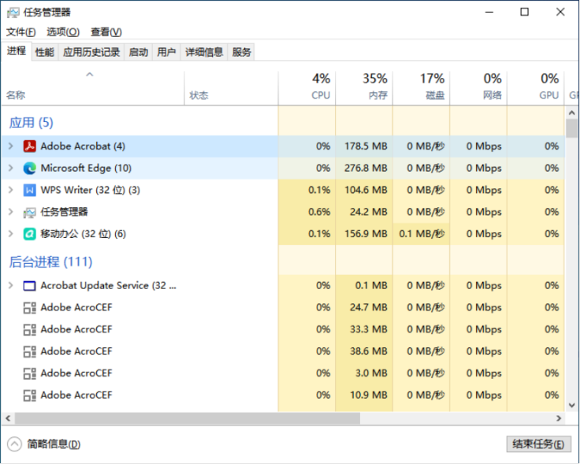
Task: Open the 选项(O) menu
Action: [63, 32]
